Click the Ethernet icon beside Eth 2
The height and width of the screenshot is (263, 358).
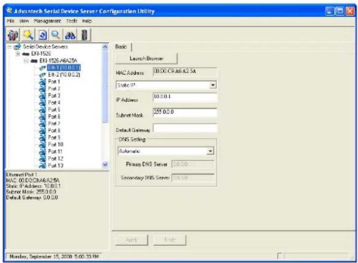42,75
